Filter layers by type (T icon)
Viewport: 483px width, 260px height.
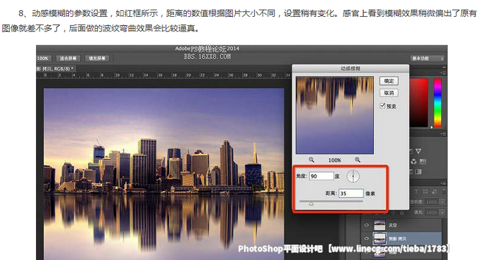[x=416, y=191]
